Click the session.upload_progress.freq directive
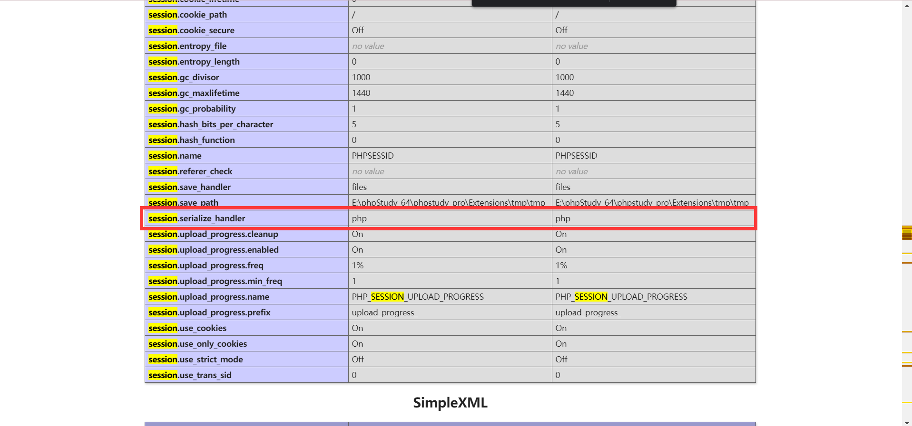The height and width of the screenshot is (426, 912). (206, 265)
